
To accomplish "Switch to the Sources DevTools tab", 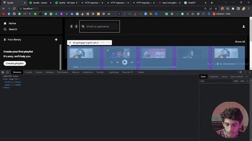I will pyautogui.click(x=39, y=72).
